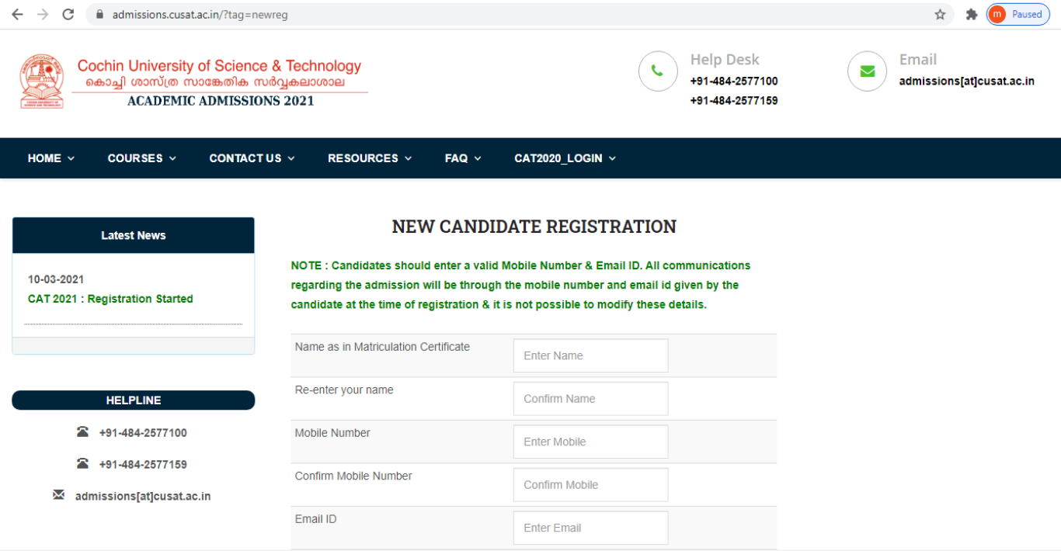Click the browser back arrow
Screen dimensions: 1061x551
17,13
